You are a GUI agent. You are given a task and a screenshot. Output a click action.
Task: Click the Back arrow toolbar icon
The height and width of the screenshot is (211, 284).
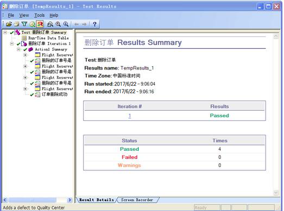(77, 24)
